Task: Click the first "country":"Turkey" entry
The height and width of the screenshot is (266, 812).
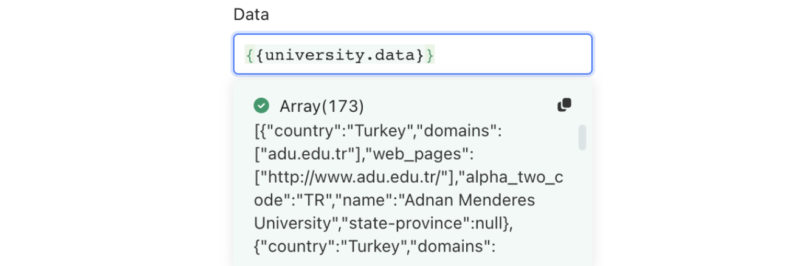Action: coord(322,130)
